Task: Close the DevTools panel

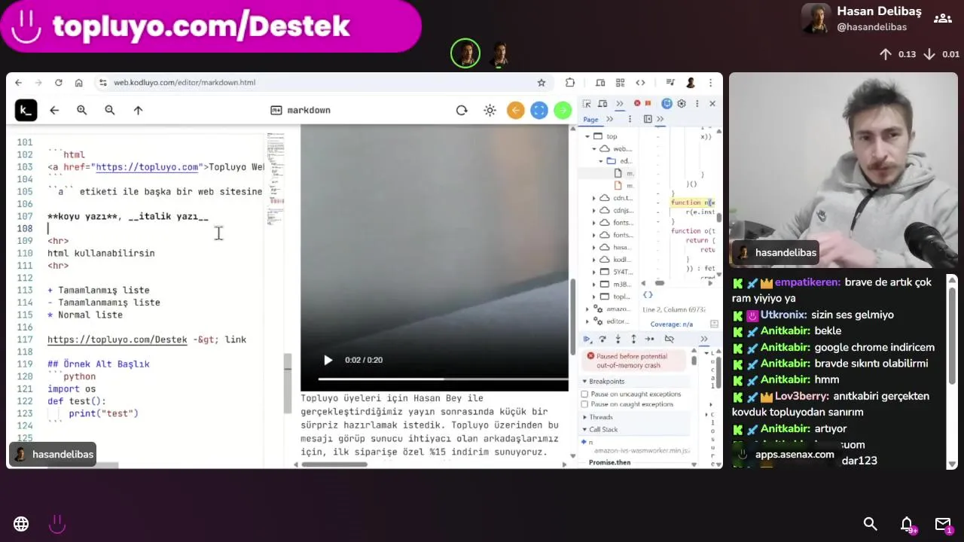Action: pos(712,104)
